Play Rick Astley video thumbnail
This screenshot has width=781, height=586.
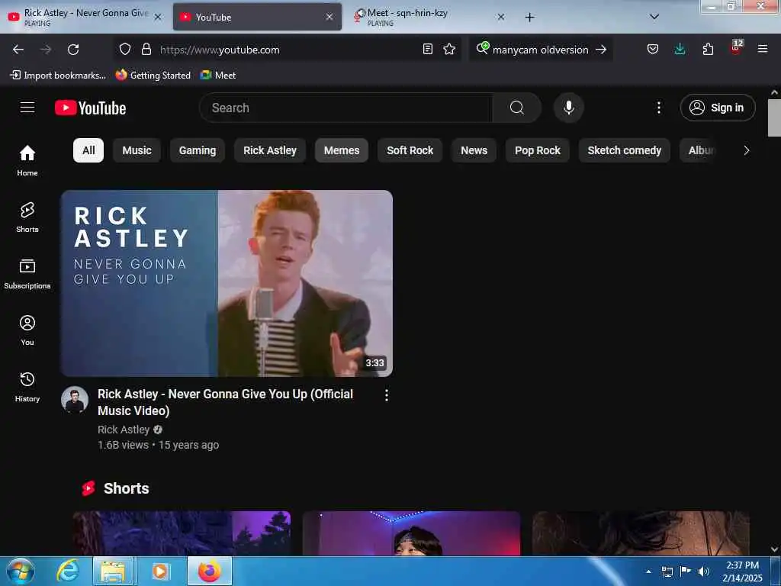[227, 283]
